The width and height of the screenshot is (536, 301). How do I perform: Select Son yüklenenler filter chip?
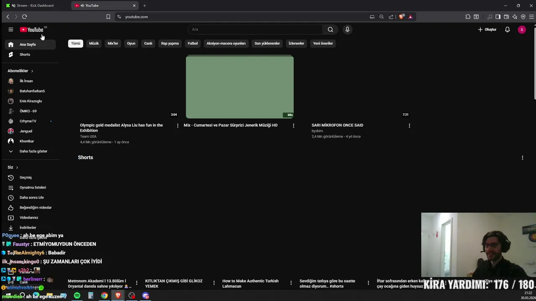tap(267, 43)
